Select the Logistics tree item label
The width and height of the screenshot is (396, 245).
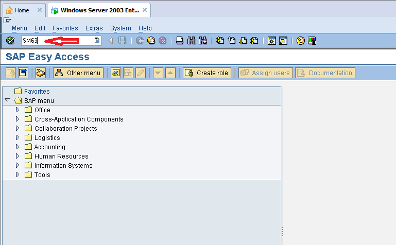coord(47,138)
